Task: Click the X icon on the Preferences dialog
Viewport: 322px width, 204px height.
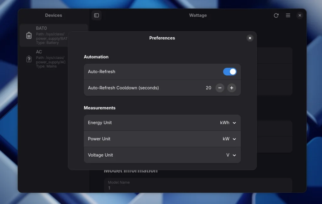Action: tap(250, 38)
